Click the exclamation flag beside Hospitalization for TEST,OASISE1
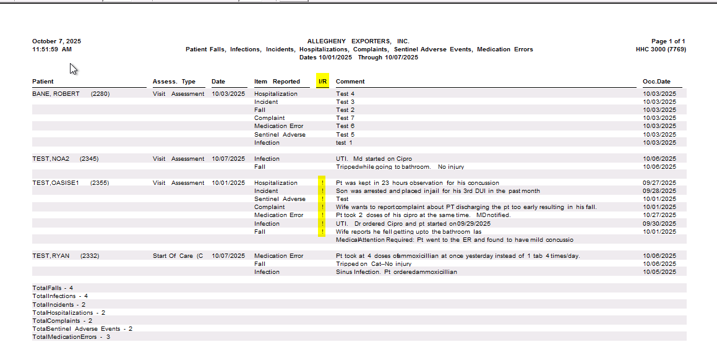 pyautogui.click(x=322, y=183)
